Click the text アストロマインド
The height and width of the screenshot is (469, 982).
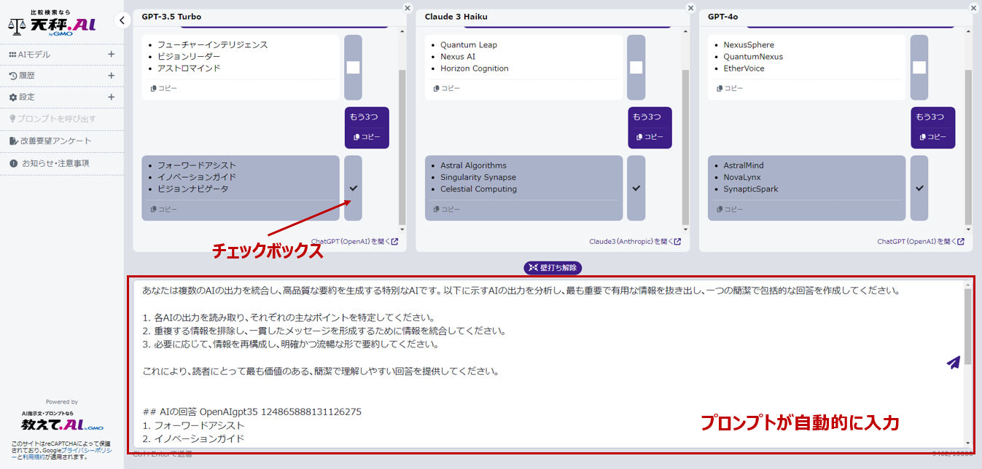tap(189, 68)
